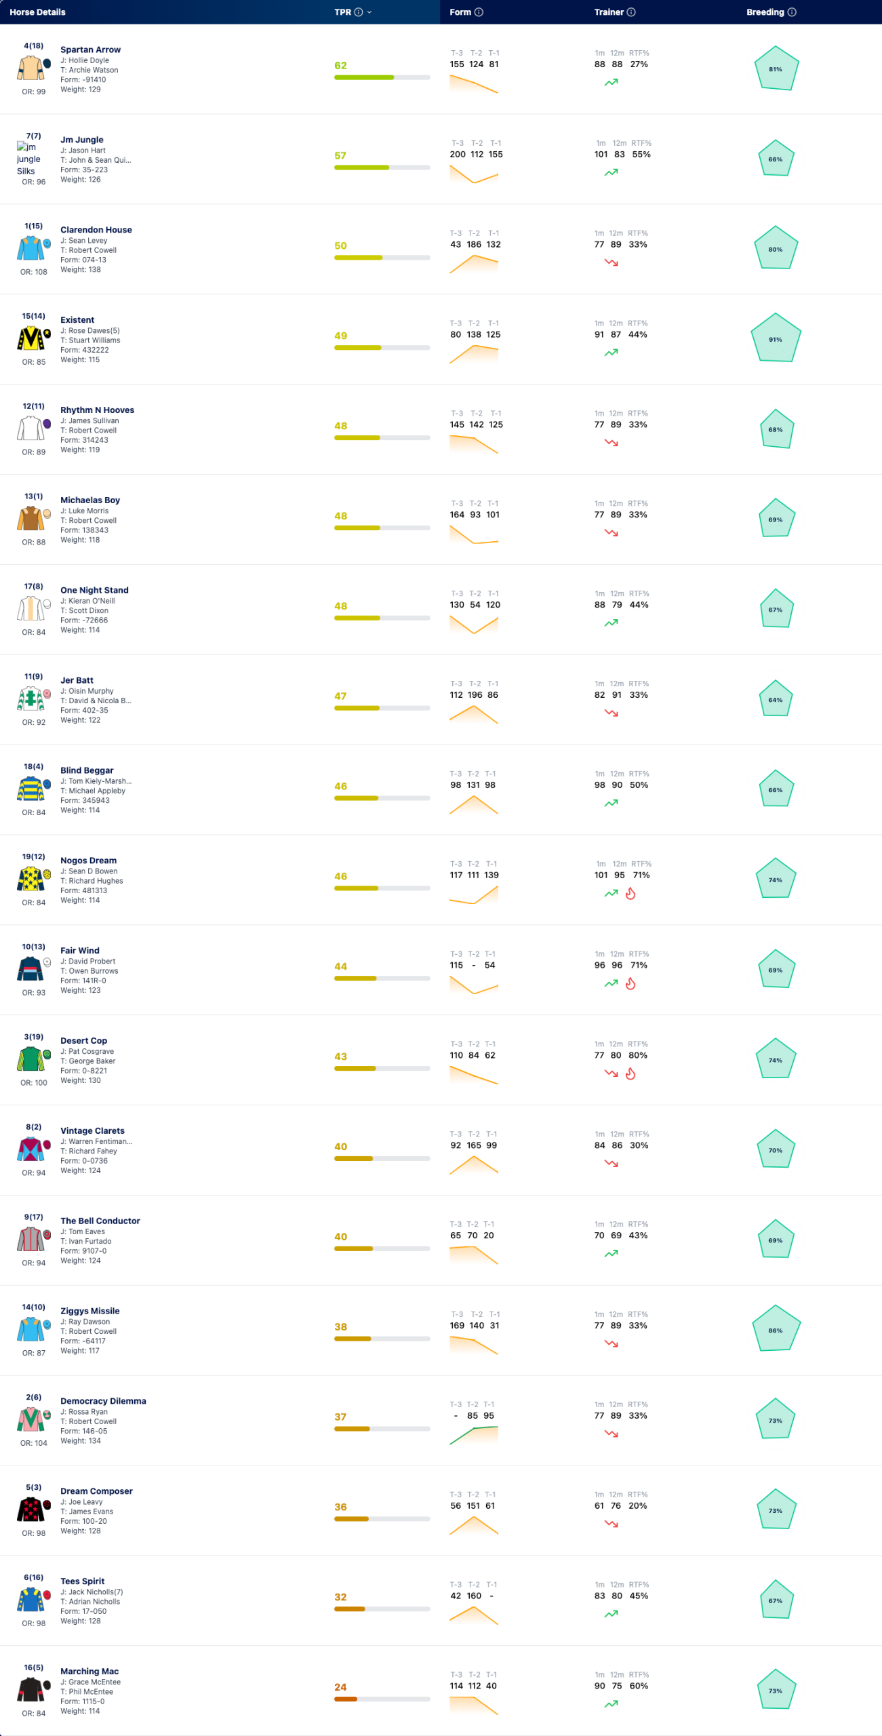Click Clarendon House's red downward trend icon
Image resolution: width=882 pixels, height=1736 pixels.
tap(611, 262)
